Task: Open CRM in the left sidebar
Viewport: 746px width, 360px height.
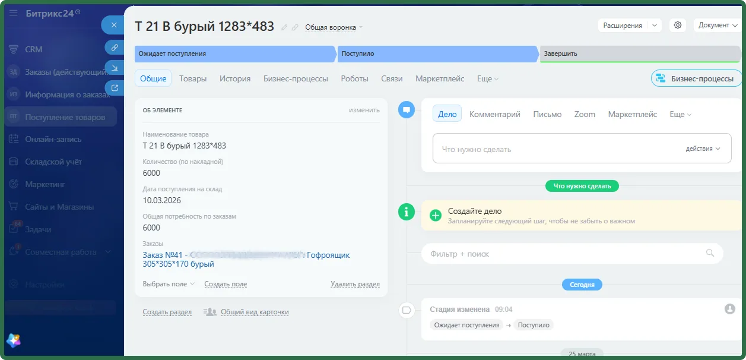Action: (33, 49)
